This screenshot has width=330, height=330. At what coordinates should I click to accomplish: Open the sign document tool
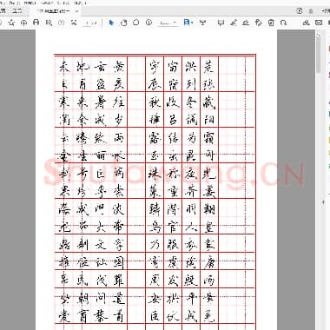click(246, 23)
